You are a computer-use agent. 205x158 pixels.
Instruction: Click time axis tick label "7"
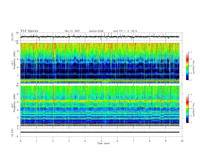point(134,141)
